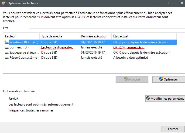Click the Optimiser les lecteurs window icon
Viewport: 185px width, 133px height.
4,3
